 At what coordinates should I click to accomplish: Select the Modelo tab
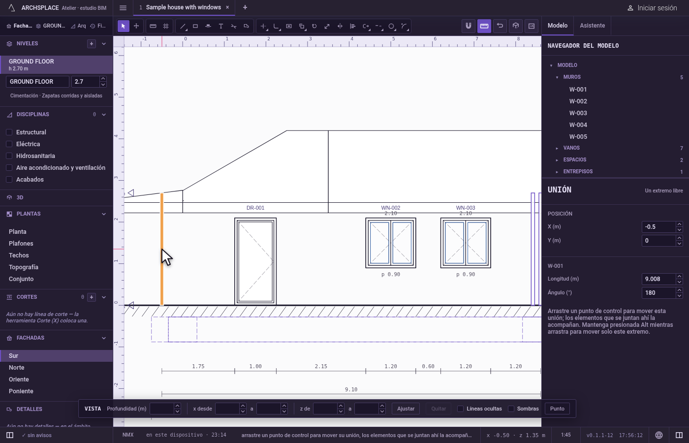point(558,26)
